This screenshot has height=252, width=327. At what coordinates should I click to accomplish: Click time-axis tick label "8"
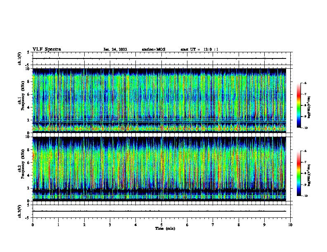pos(239,225)
